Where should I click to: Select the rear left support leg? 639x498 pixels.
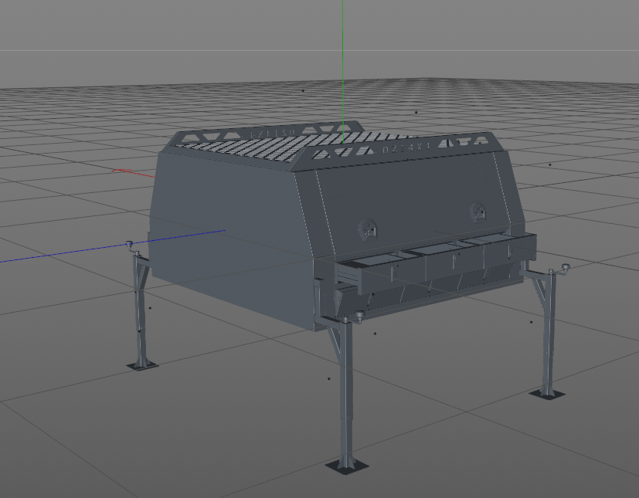[142, 309]
